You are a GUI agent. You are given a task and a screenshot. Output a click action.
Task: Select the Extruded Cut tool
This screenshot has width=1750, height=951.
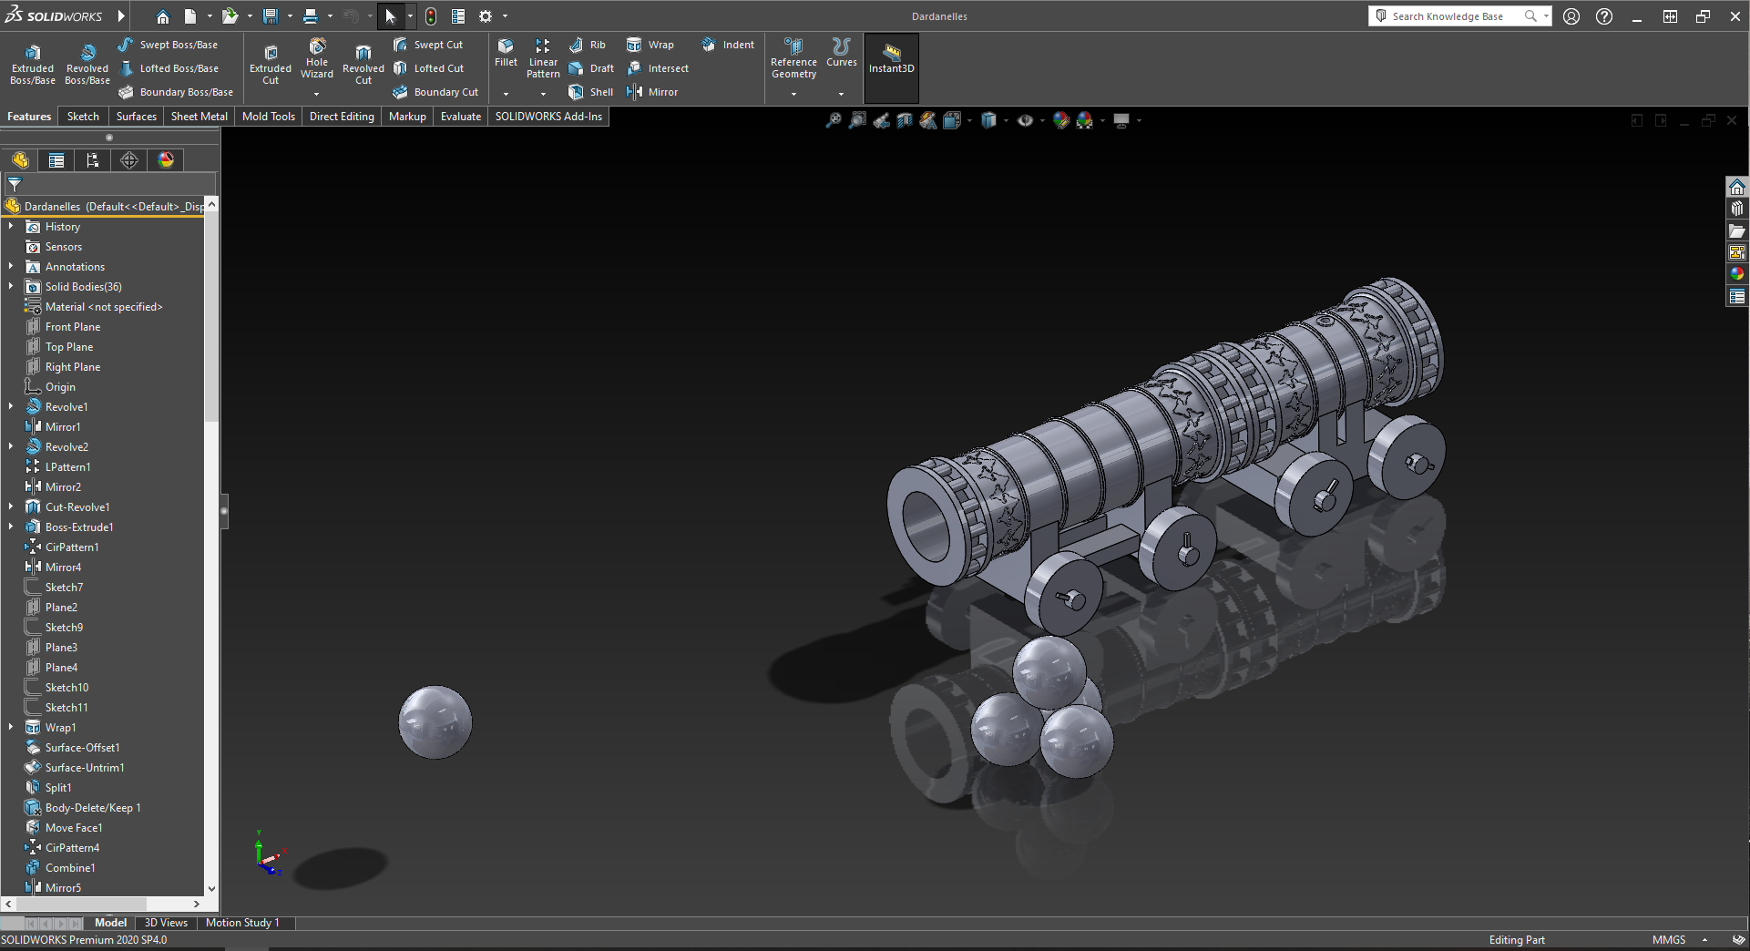[271, 63]
